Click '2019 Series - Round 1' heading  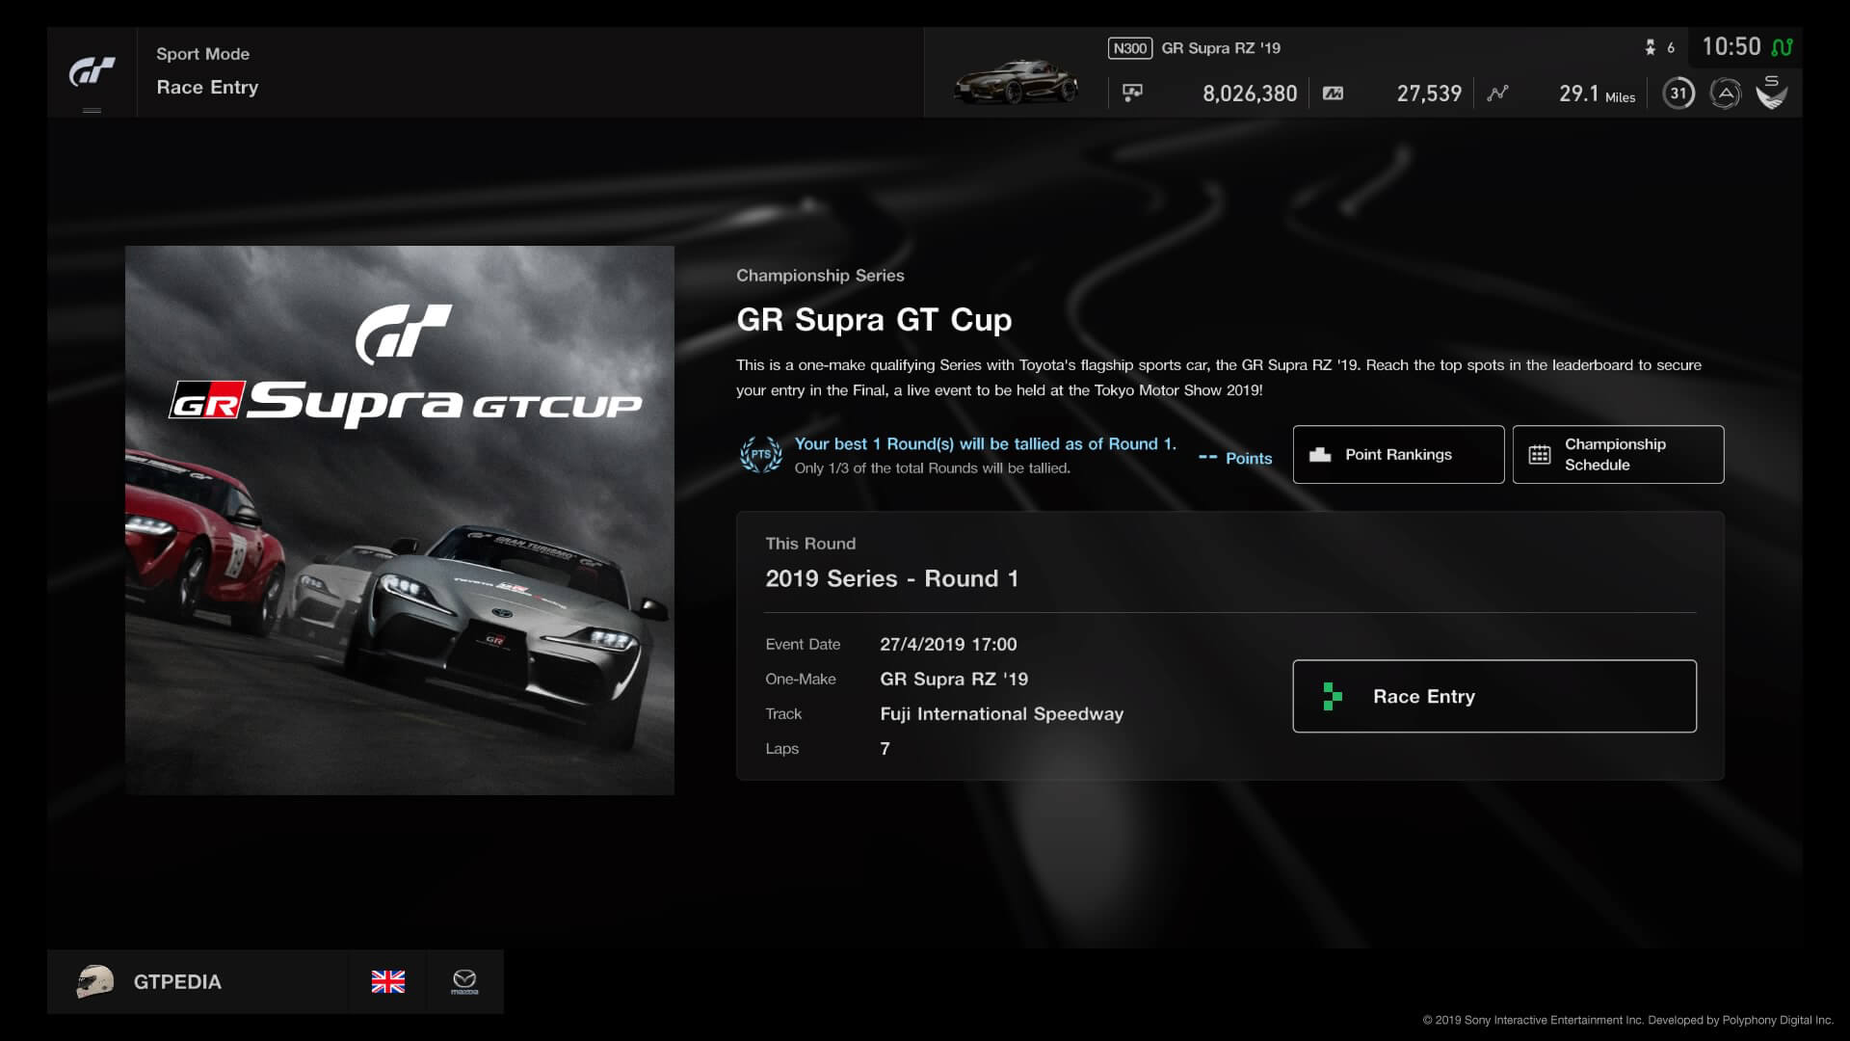[891, 578]
